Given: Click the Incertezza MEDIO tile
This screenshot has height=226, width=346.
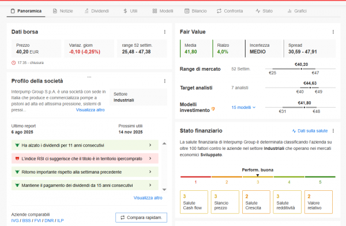Looking at the screenshot, I should pos(264,48).
